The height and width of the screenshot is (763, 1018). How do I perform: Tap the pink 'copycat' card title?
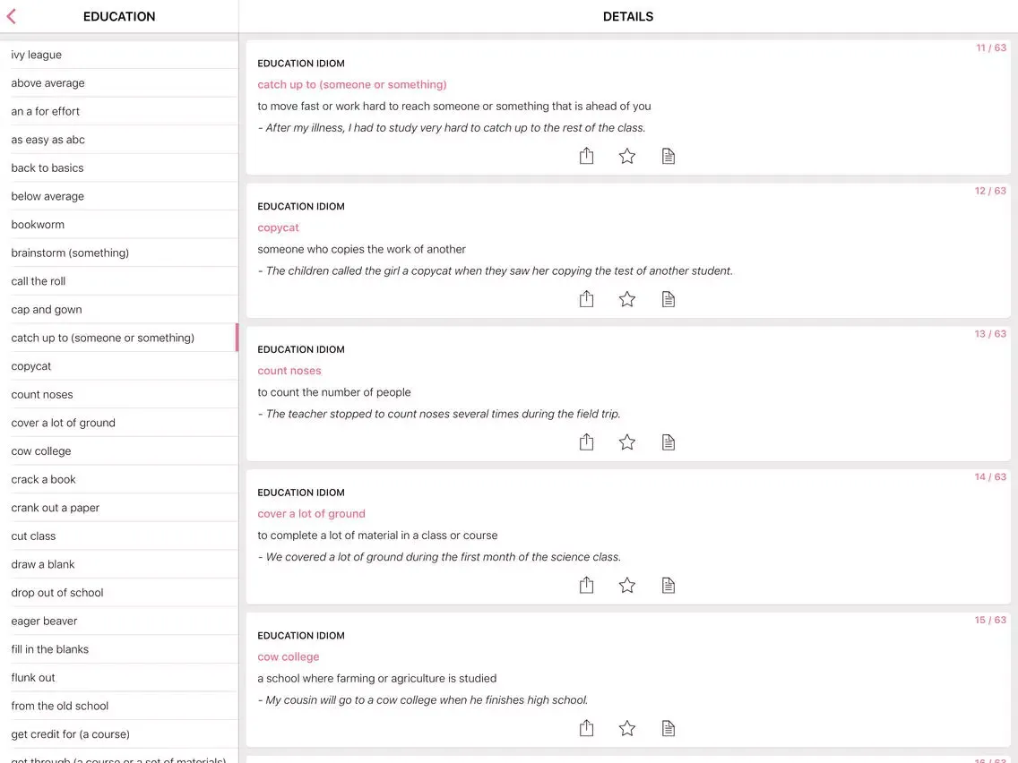point(278,227)
